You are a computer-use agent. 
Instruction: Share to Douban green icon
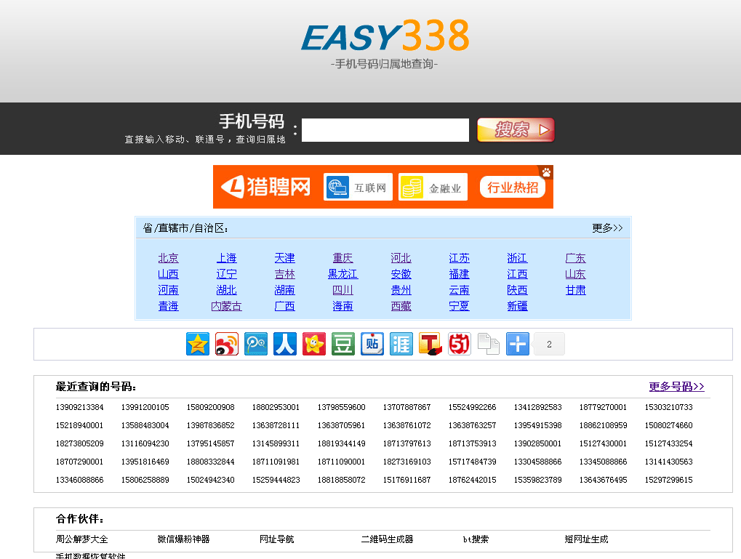(343, 344)
